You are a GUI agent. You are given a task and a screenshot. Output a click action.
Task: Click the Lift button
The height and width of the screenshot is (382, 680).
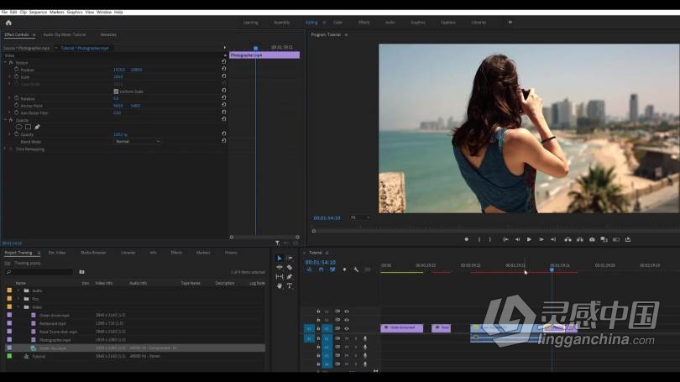[x=568, y=239]
